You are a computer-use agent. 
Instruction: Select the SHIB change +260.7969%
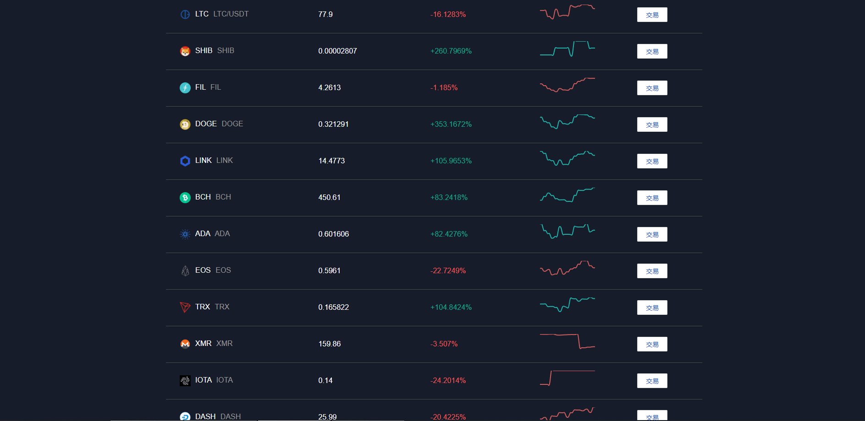click(451, 51)
